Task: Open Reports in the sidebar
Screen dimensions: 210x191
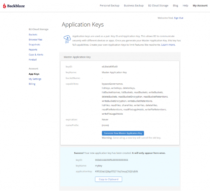Action: [33, 50]
